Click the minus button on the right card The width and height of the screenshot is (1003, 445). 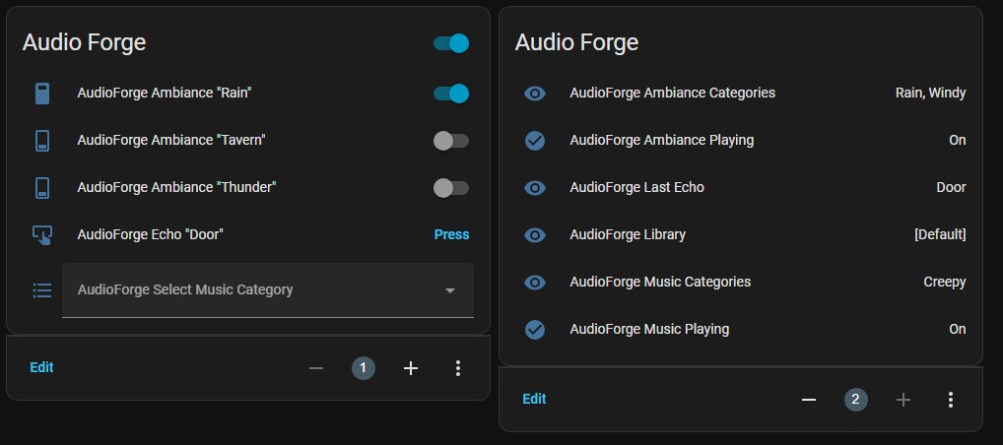(x=809, y=400)
